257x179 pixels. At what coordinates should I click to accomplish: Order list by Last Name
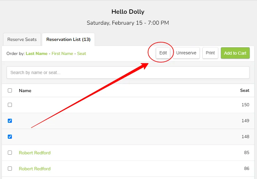coord(37,54)
